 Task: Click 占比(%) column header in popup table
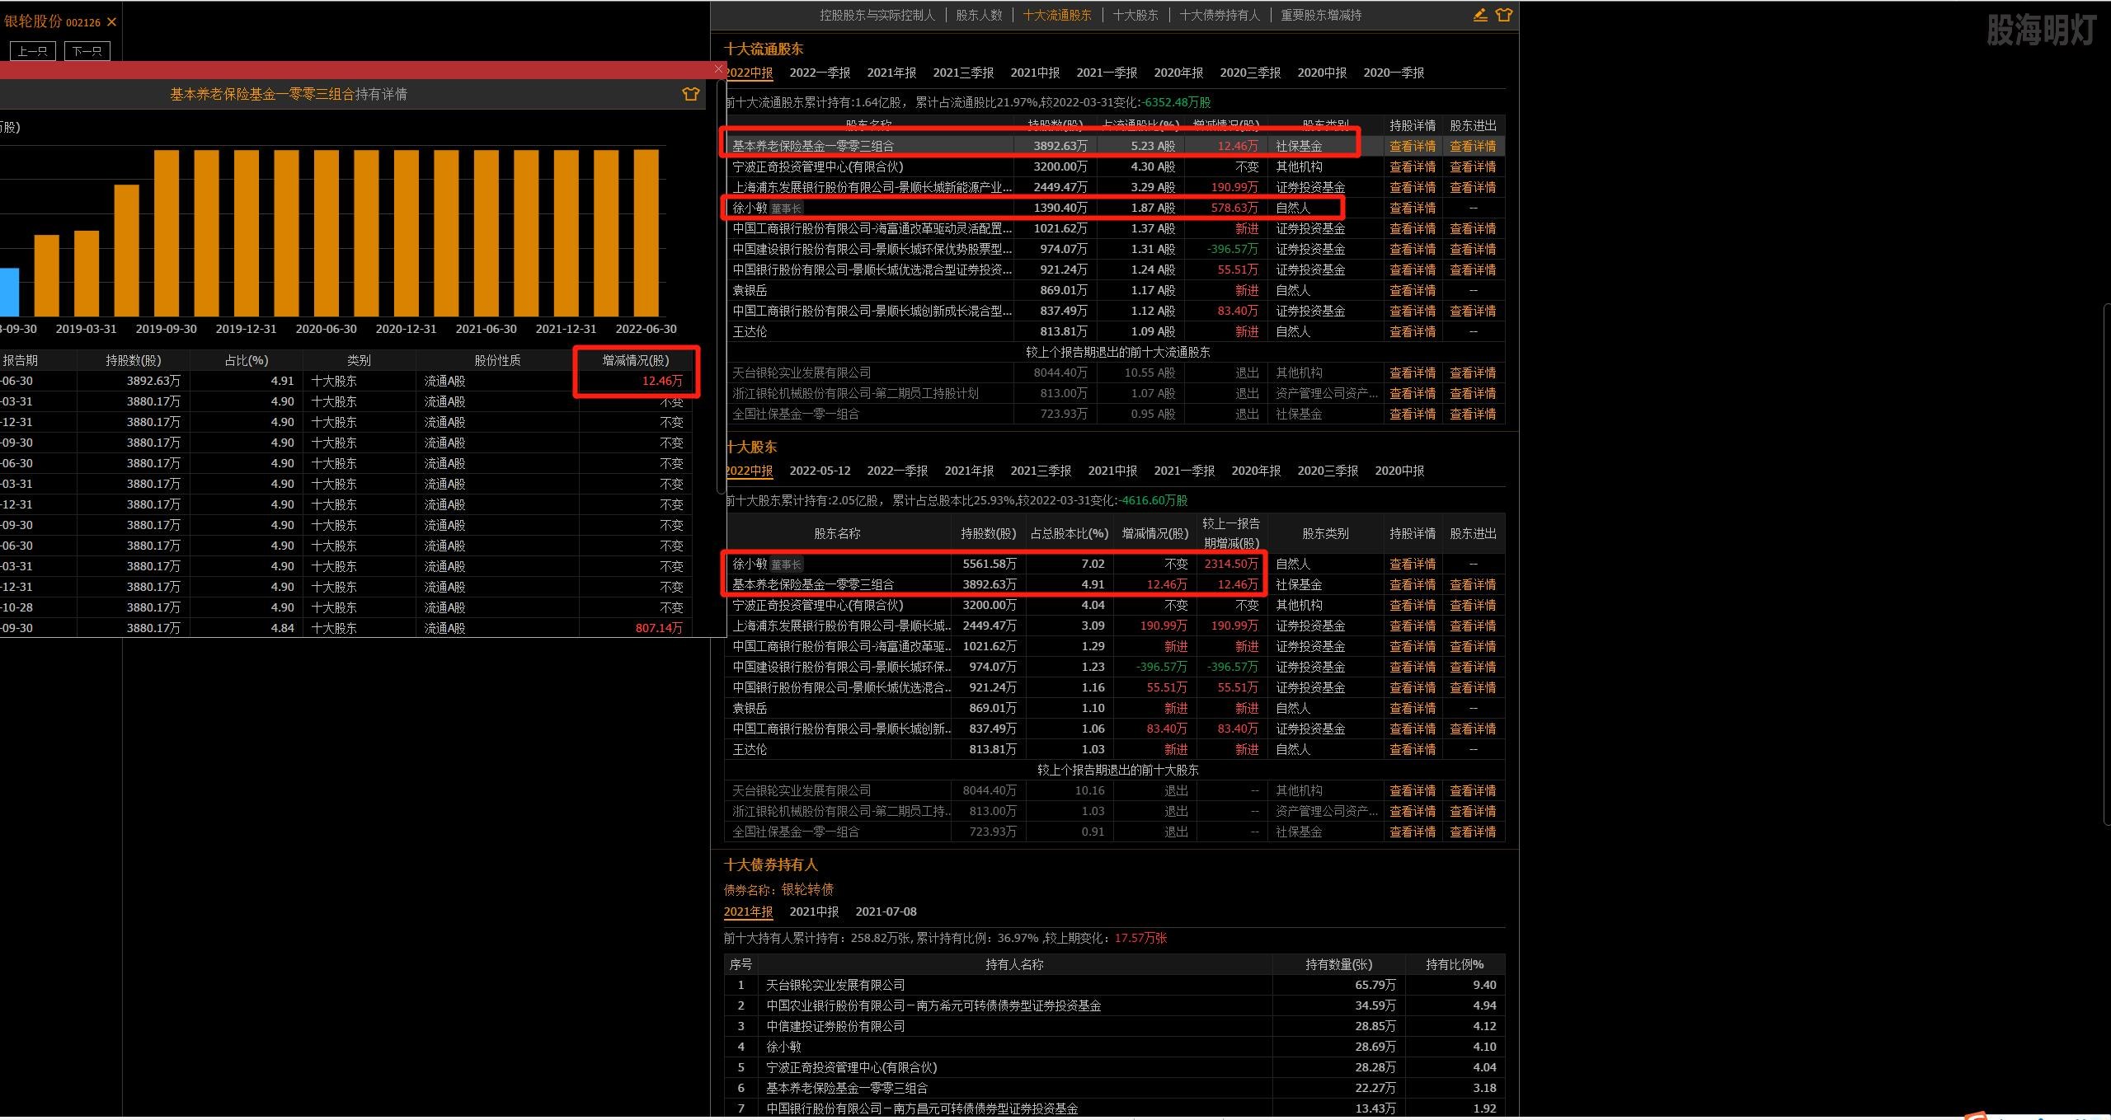pos(247,360)
